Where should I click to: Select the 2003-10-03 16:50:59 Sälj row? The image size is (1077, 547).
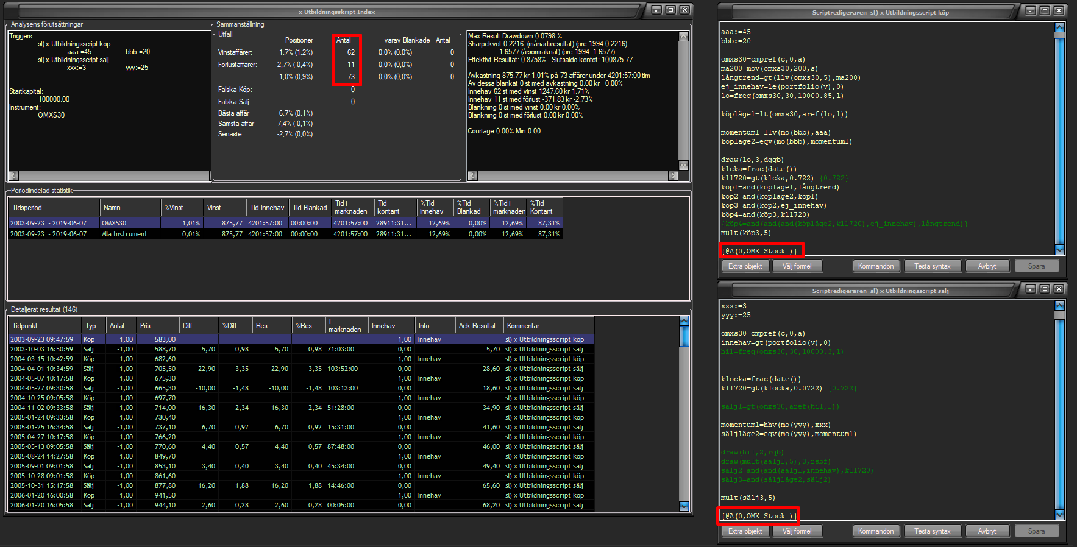point(41,349)
